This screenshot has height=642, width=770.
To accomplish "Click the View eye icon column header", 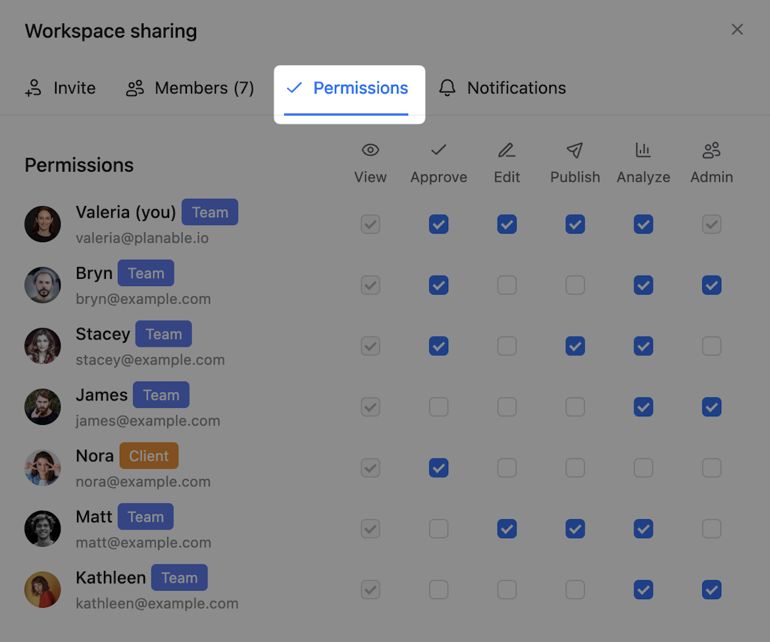I will pyautogui.click(x=371, y=151).
